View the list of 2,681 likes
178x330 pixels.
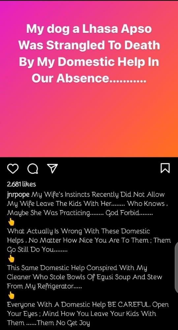pos(21,184)
